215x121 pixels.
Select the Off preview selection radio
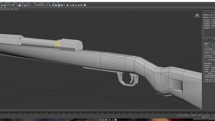[204, 57]
